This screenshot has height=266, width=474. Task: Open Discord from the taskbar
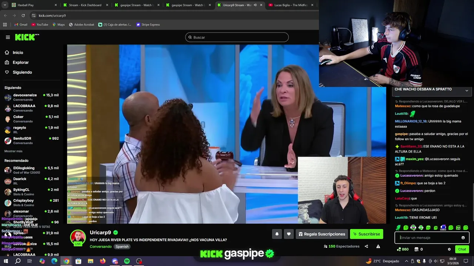(x=115, y=261)
